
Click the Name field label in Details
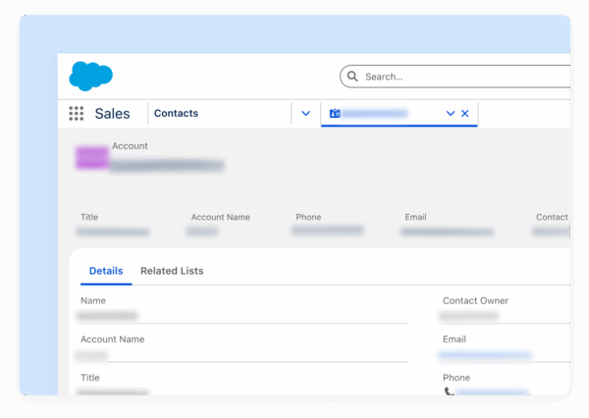(x=93, y=300)
